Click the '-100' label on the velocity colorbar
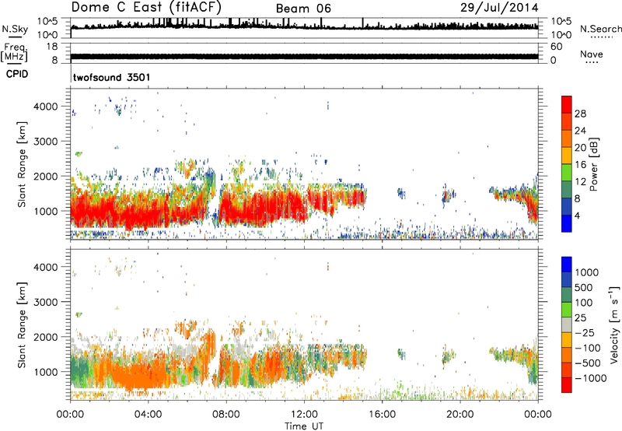This screenshot has width=622, height=431. 588,348
